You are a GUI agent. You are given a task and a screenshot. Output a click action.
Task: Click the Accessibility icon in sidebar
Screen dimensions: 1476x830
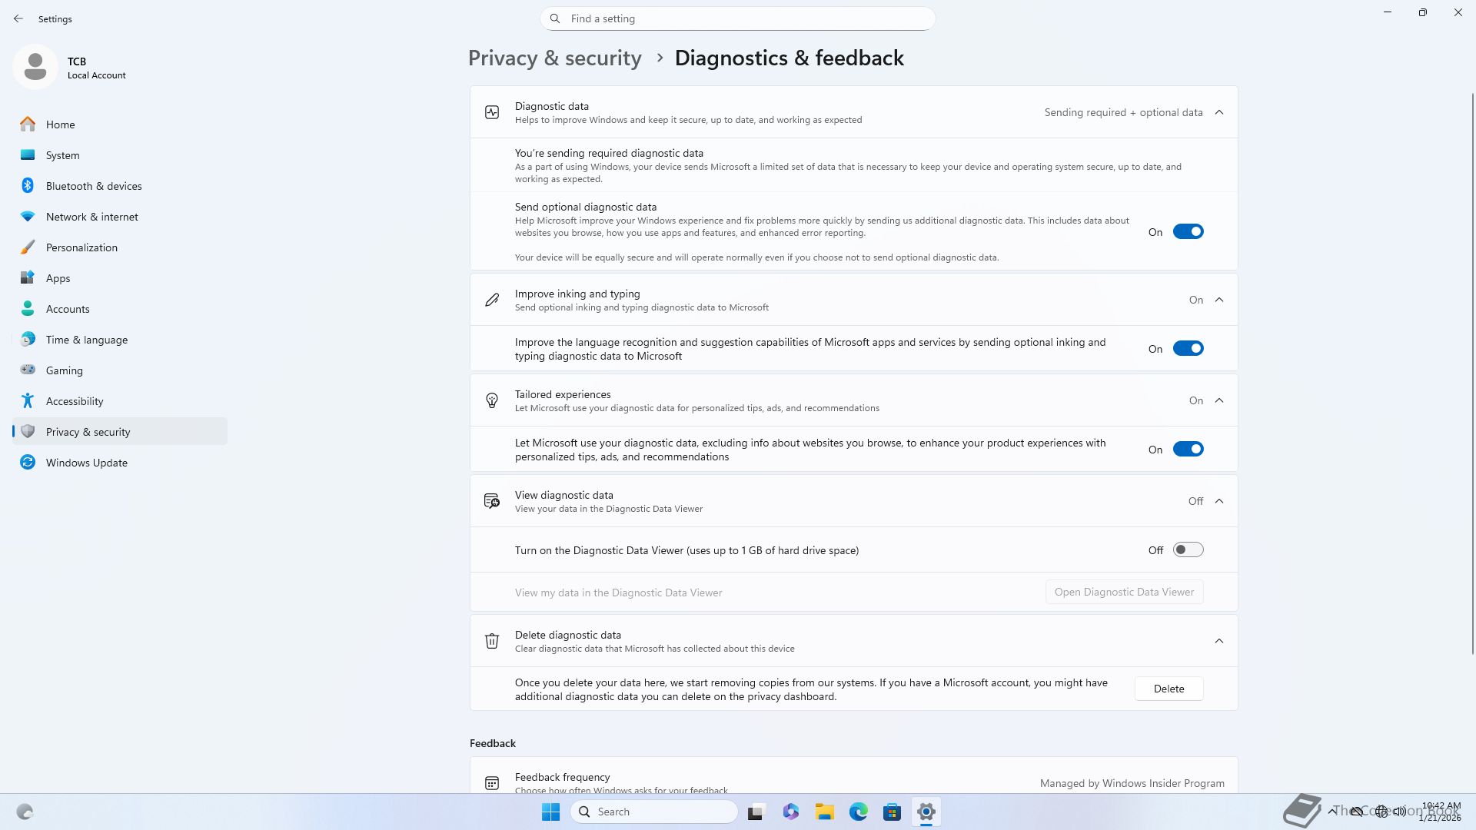[x=28, y=401]
